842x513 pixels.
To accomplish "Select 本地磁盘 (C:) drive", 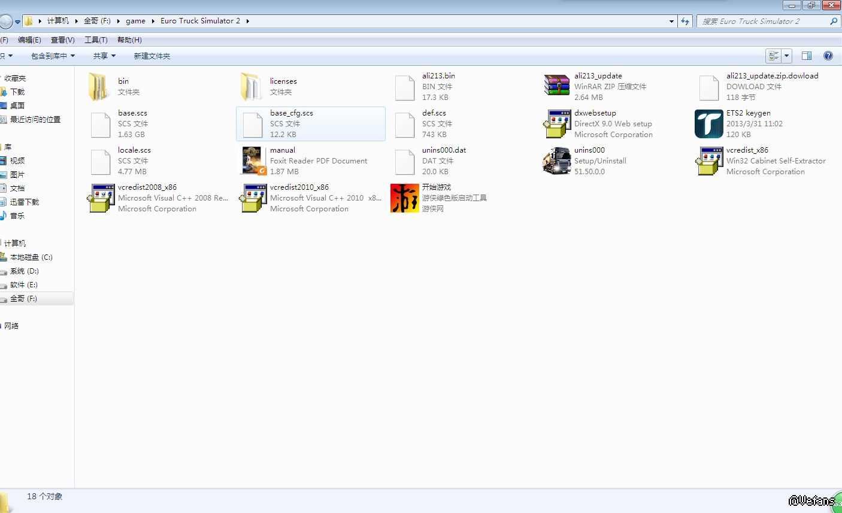I will (x=31, y=257).
